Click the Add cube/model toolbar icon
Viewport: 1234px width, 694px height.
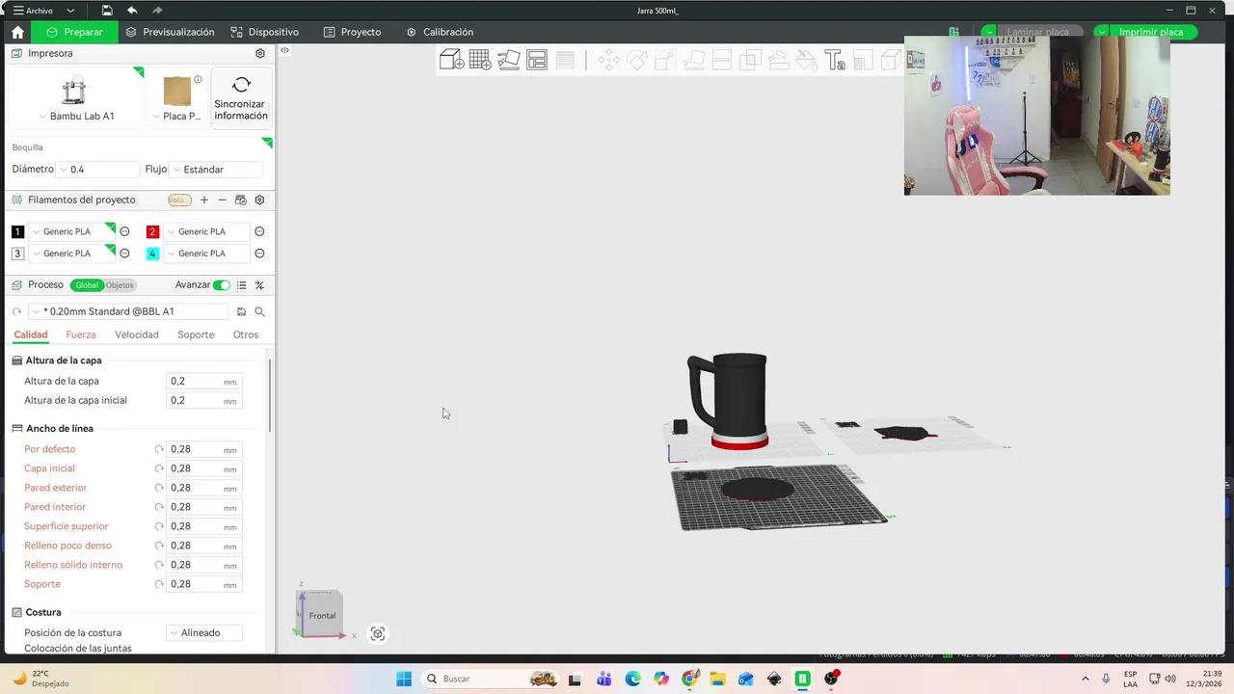coord(451,61)
